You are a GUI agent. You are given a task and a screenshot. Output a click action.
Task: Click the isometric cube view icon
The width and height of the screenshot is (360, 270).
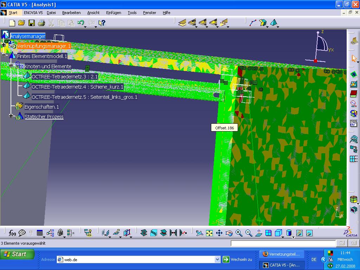click(x=278, y=233)
